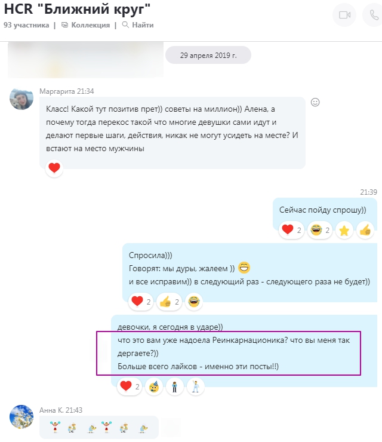Open the 93 участника members list
The width and height of the screenshot is (382, 442).
26,25
